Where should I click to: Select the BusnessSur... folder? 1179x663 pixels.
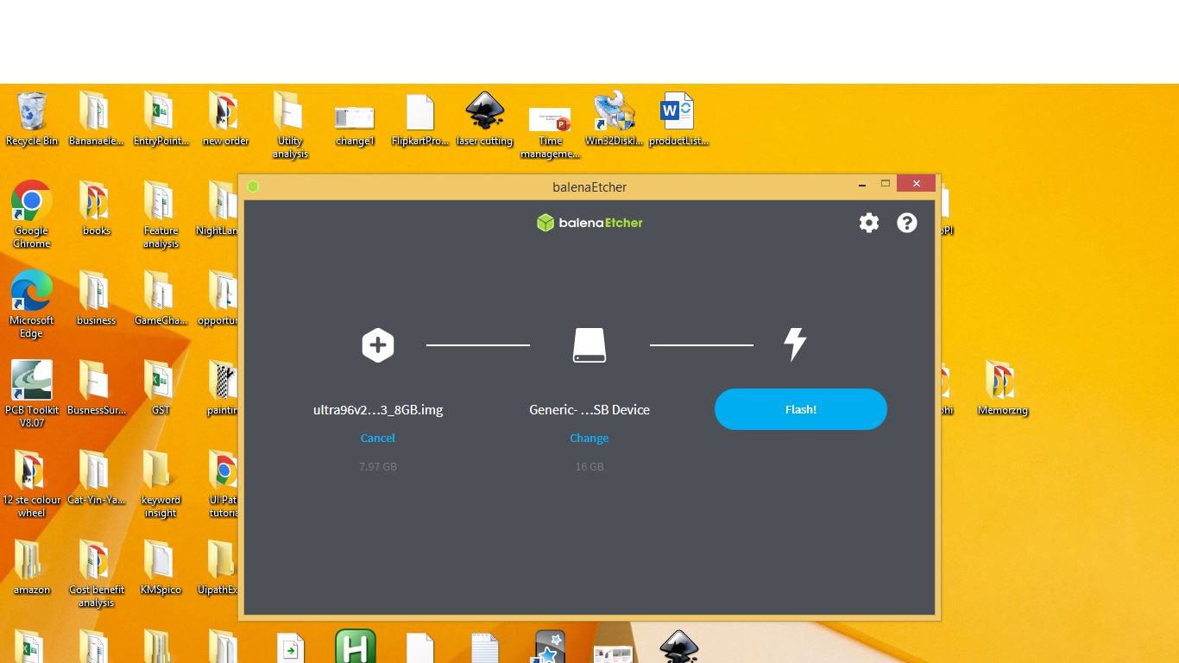(x=97, y=388)
